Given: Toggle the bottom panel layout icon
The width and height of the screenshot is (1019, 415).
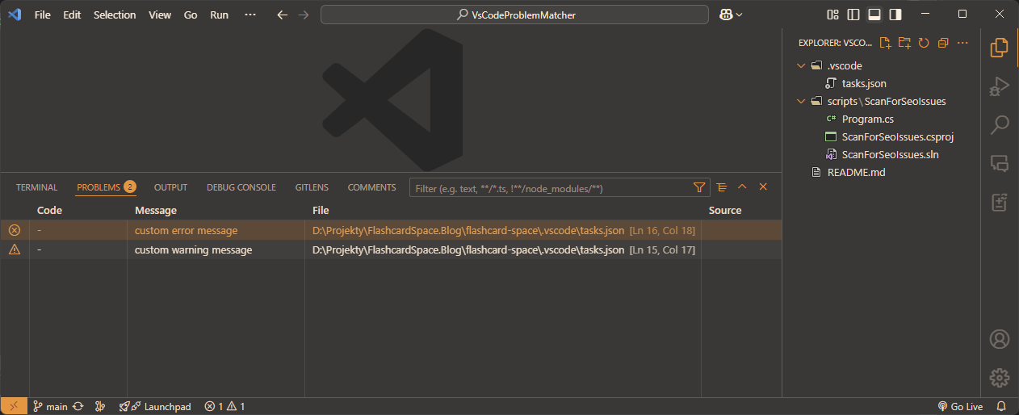Looking at the screenshot, I should pyautogui.click(x=874, y=15).
